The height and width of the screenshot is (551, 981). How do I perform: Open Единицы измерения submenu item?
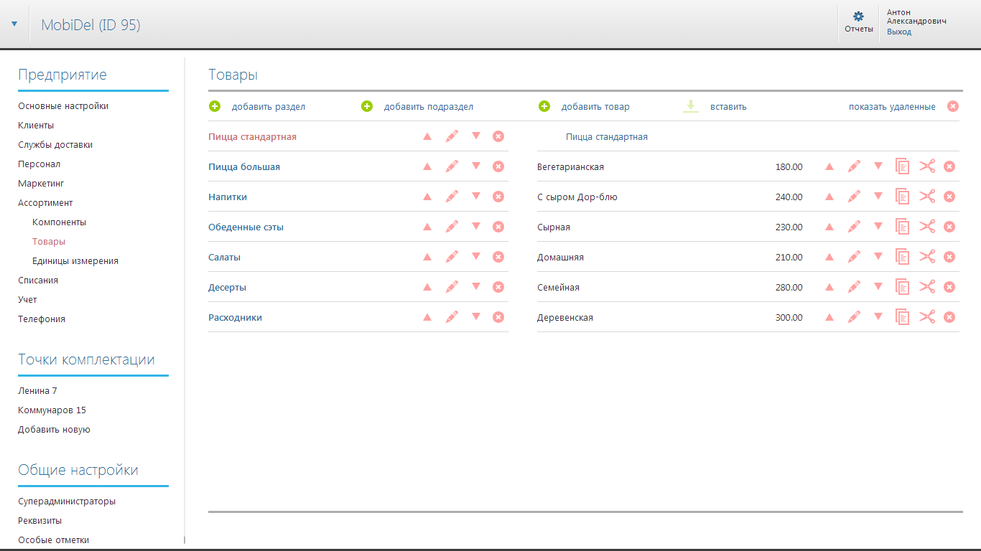tap(75, 261)
